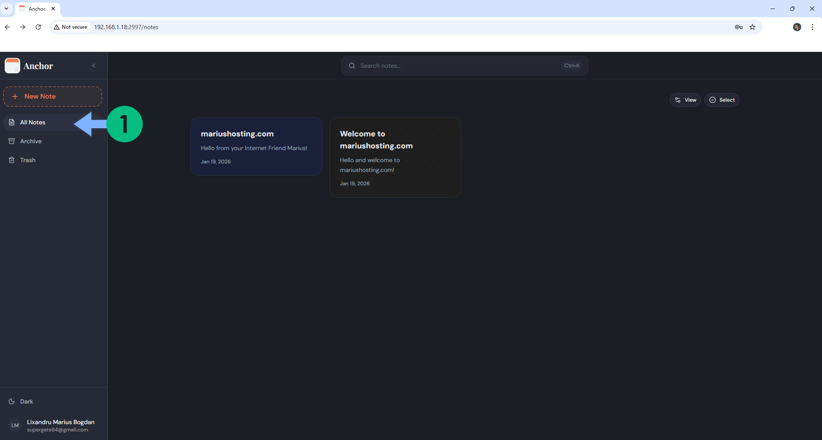Click the browser reload icon

point(38,27)
